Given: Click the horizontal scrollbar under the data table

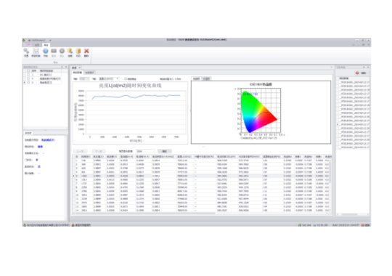Looking at the screenshot, I should pos(144,214).
